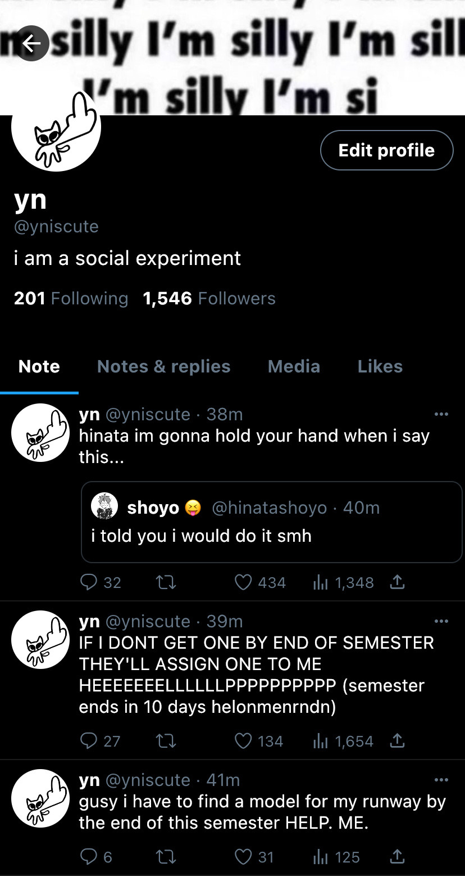Reply to the hinata hand-holding post

click(89, 582)
